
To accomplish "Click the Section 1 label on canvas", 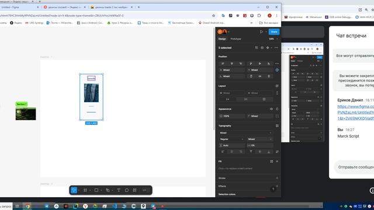I will (22, 104).
